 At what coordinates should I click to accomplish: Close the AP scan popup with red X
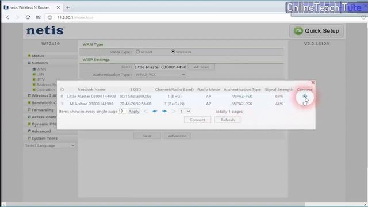[313, 82]
